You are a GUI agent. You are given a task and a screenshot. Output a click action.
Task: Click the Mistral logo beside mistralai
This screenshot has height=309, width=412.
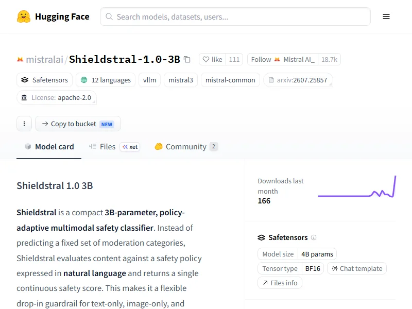(20, 60)
